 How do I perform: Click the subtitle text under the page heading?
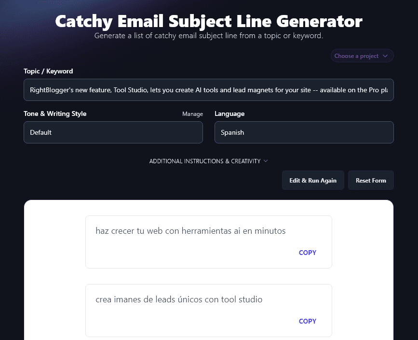(209, 35)
